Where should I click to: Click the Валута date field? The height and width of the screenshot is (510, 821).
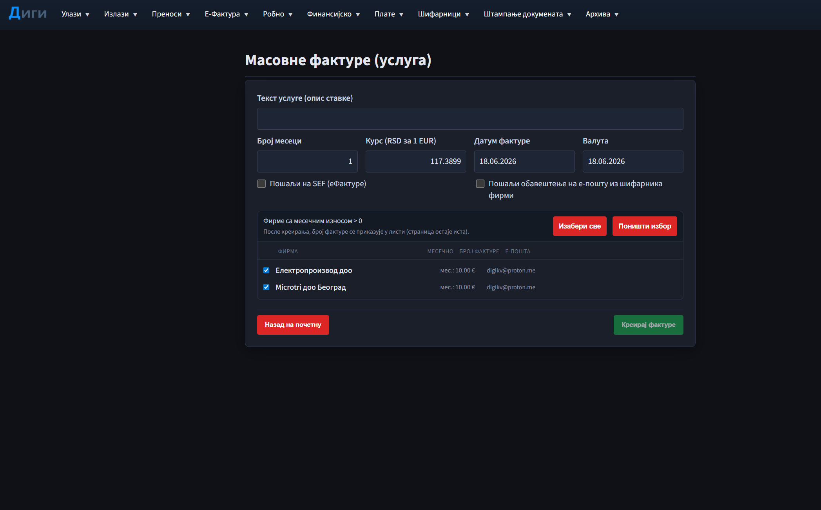(x=633, y=162)
